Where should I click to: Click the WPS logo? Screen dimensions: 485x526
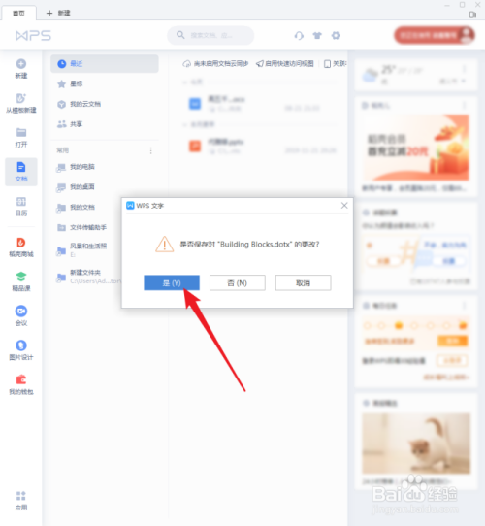click(33, 36)
